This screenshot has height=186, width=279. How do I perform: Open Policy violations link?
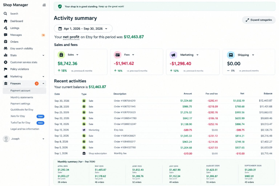coord(20,69)
